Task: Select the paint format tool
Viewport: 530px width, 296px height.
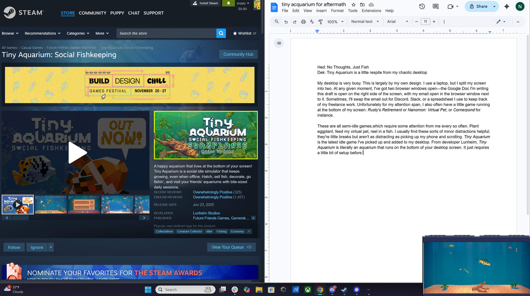Action: tap(320, 22)
